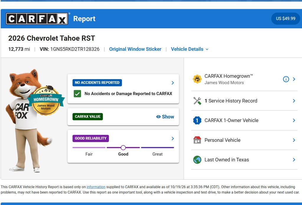Viewport: 302px width, 205px height.
Task: Click the CARFAX 1-Owner Vehicle text
Action: pyautogui.click(x=231, y=121)
